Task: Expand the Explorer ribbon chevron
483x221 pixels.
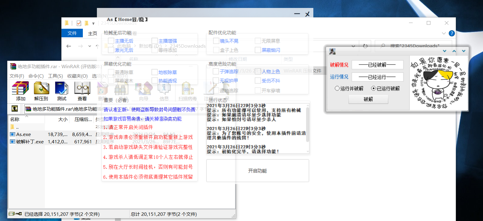Action: pyautogui.click(x=444, y=33)
